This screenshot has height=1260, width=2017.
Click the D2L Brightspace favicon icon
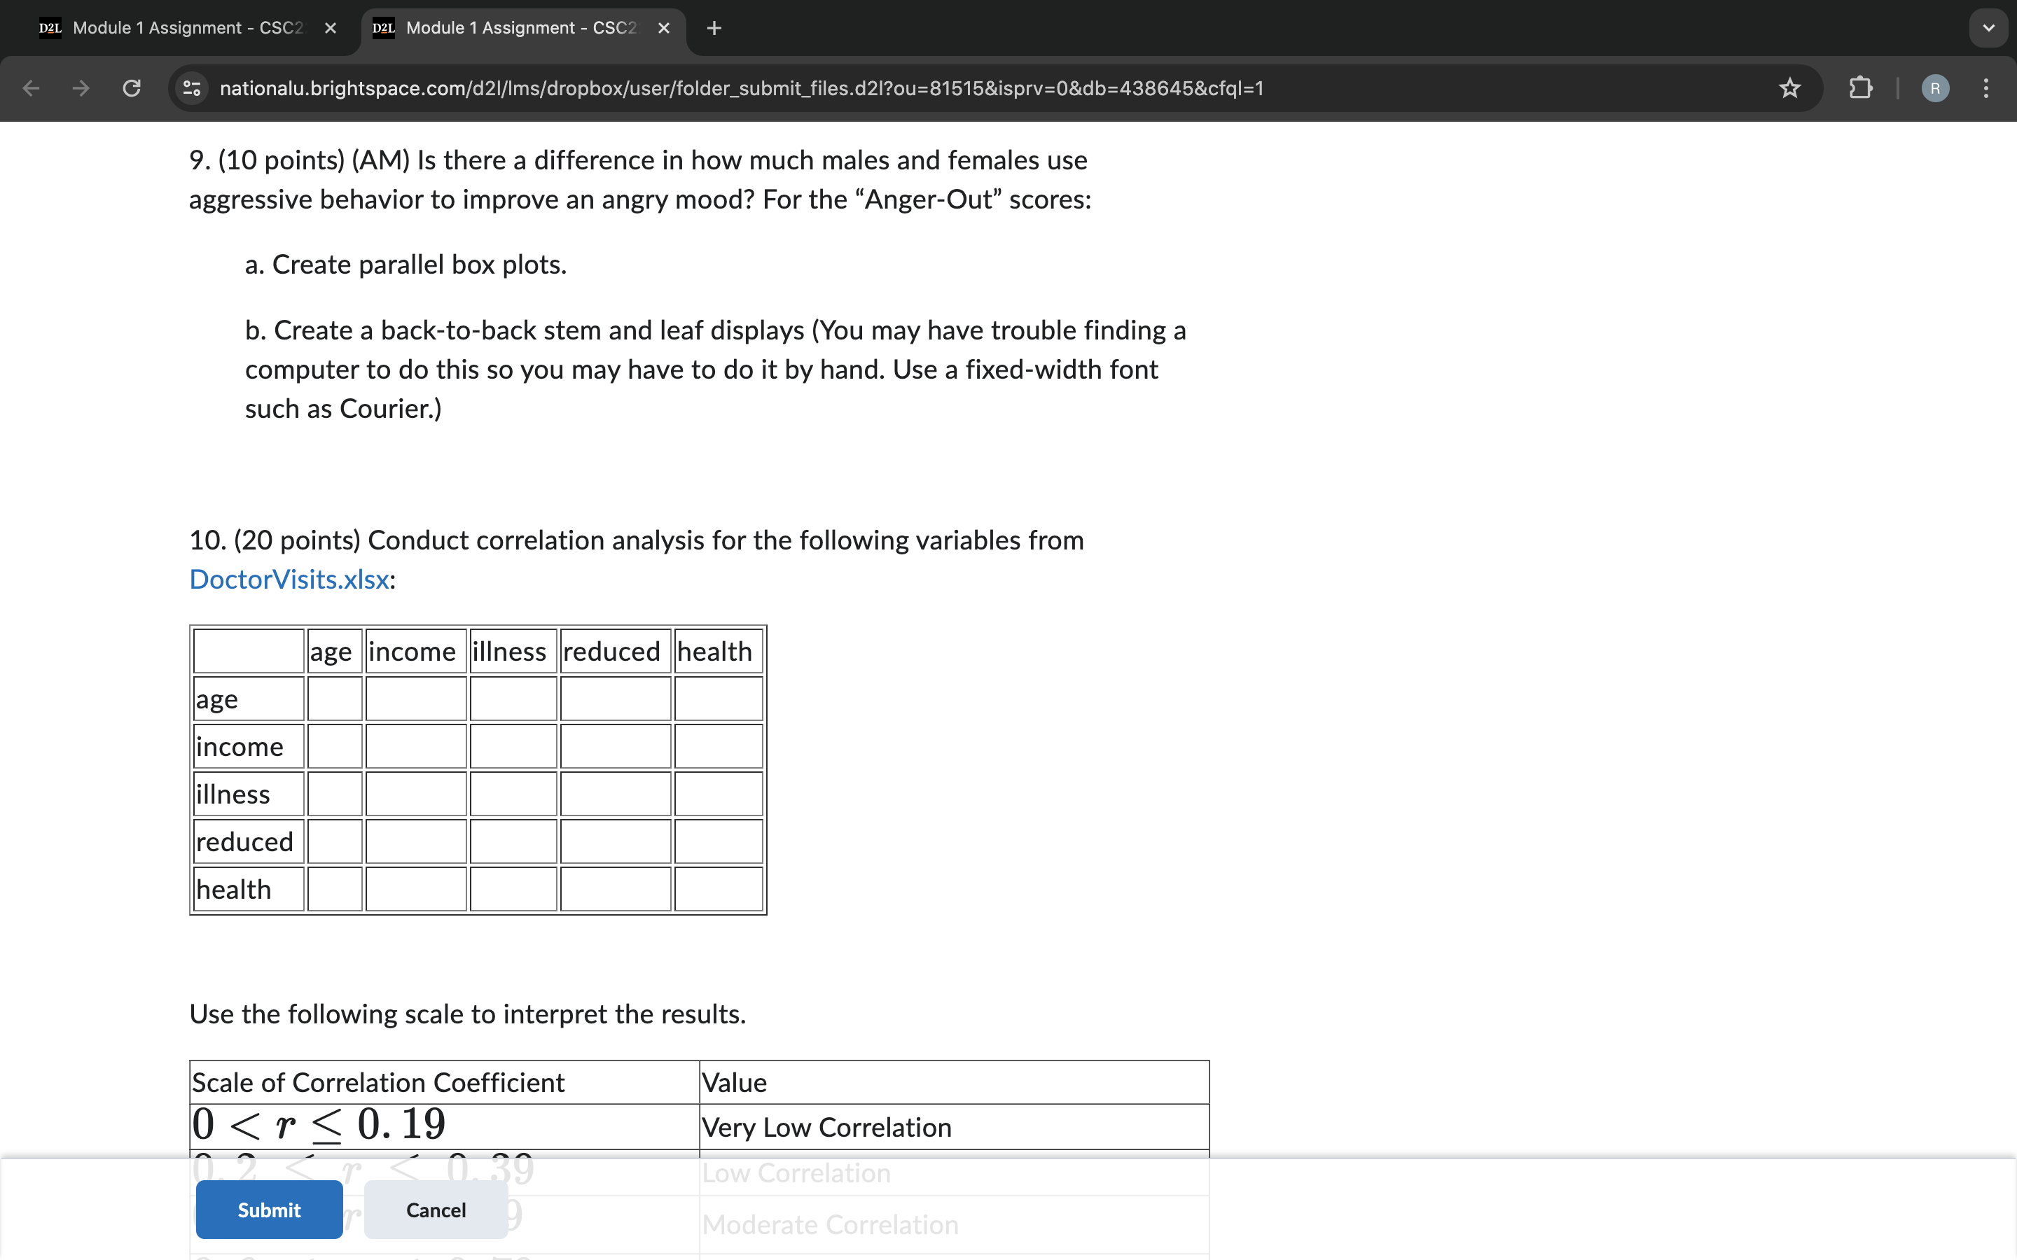pyautogui.click(x=384, y=26)
